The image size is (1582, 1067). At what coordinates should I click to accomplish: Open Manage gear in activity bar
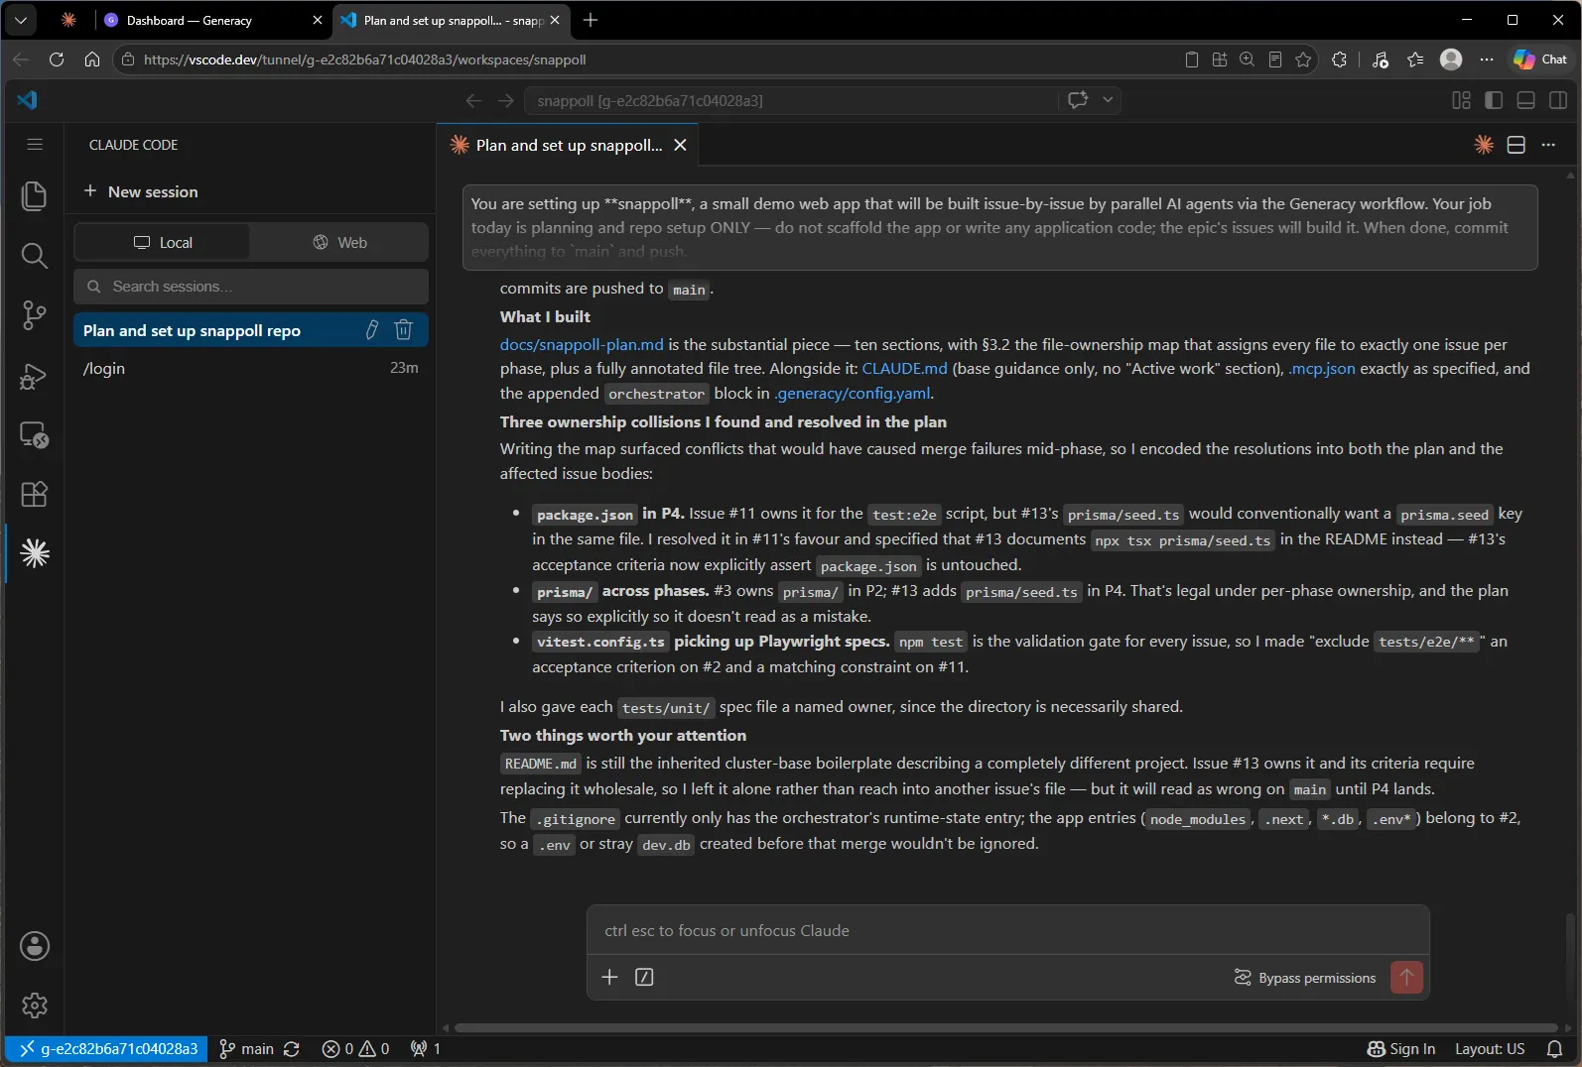tap(35, 1006)
